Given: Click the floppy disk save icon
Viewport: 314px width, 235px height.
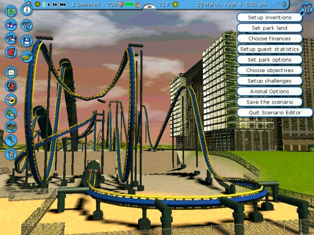Looking at the screenshot, I should click(x=27, y=41).
